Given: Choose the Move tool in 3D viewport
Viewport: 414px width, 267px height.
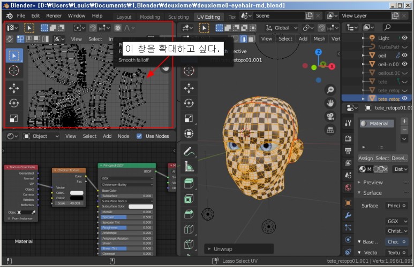Looking at the screenshot, I should 189,88.
